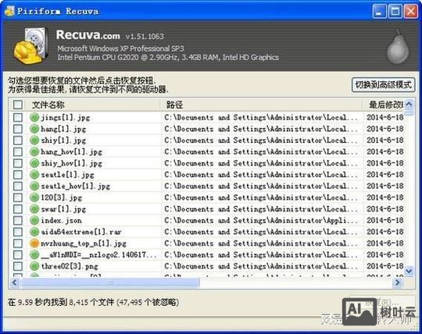The image size is (422, 334).
Task: Click the green status dot beside hang[1].jpg
Action: click(x=34, y=129)
